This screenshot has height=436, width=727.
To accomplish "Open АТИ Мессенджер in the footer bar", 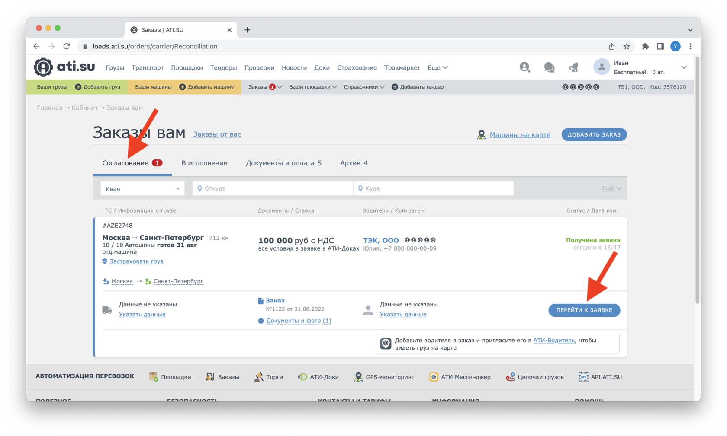I will click(460, 377).
